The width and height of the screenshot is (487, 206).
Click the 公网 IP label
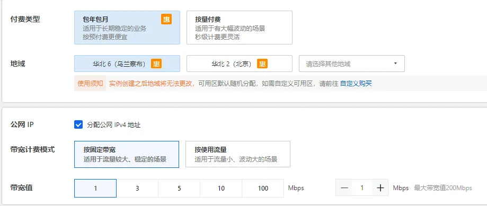coord(22,125)
